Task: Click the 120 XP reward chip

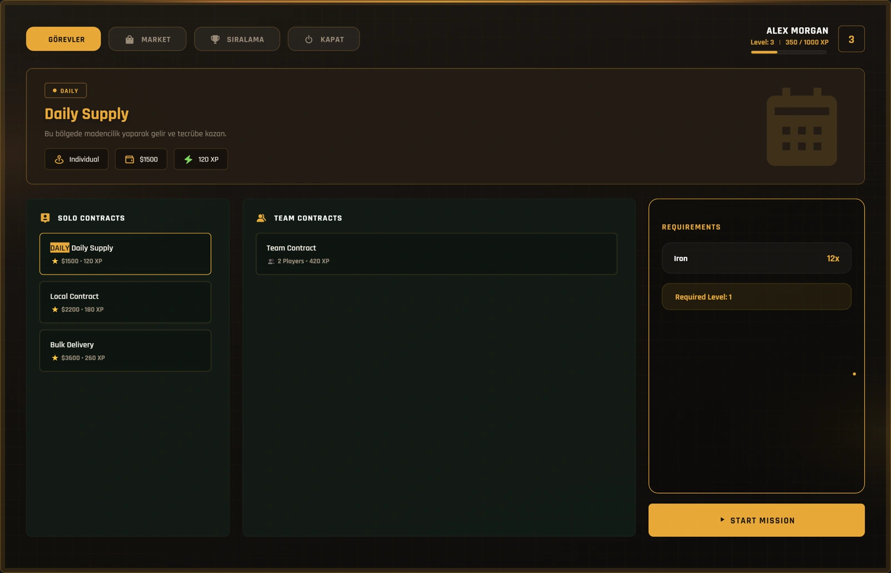Action: tap(200, 159)
